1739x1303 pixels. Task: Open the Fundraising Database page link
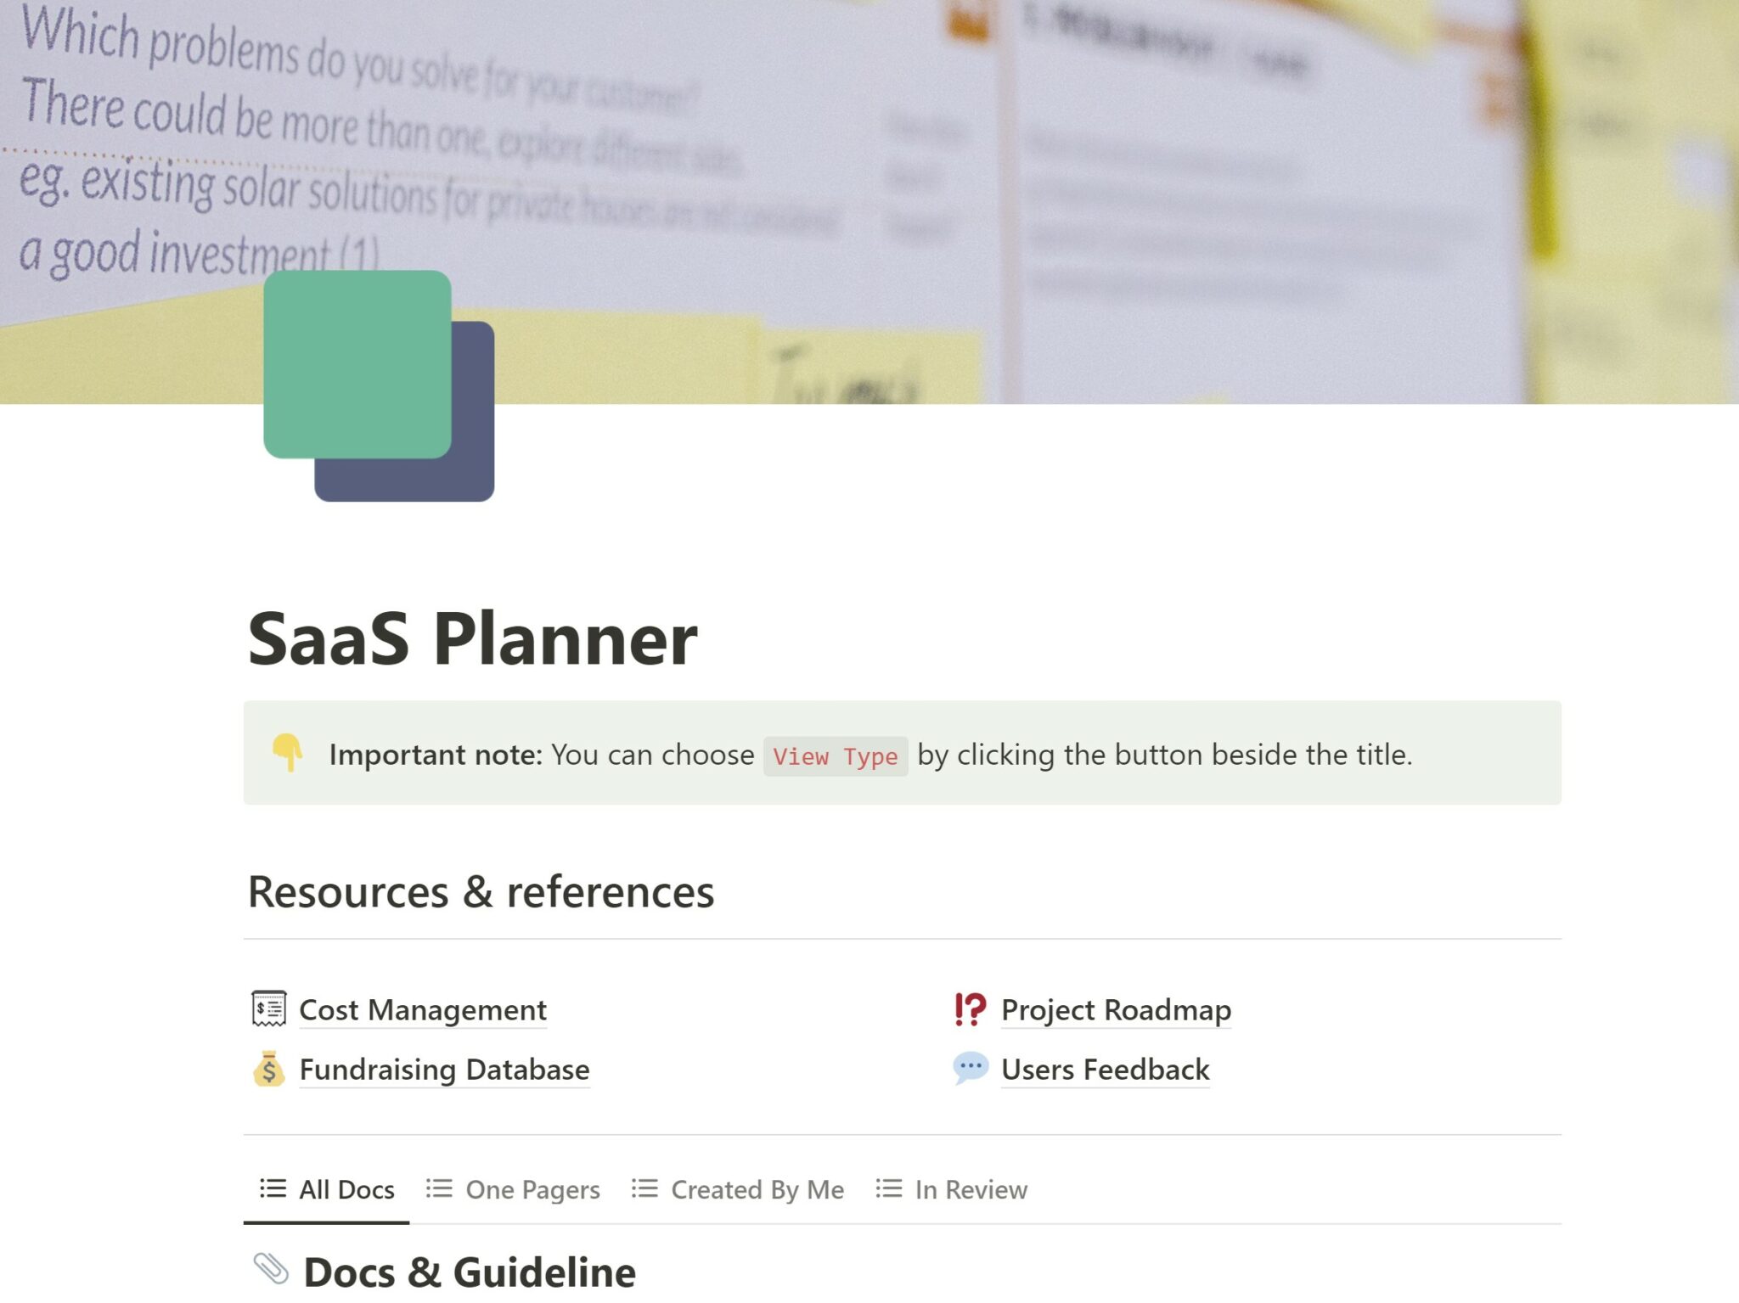tap(444, 1070)
